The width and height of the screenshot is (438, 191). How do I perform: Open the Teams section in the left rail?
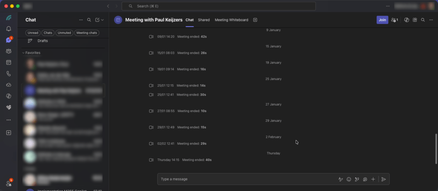click(9, 51)
